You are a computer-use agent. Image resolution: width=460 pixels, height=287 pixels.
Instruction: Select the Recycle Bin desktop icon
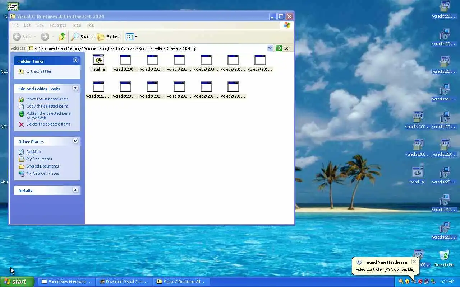pos(444,258)
